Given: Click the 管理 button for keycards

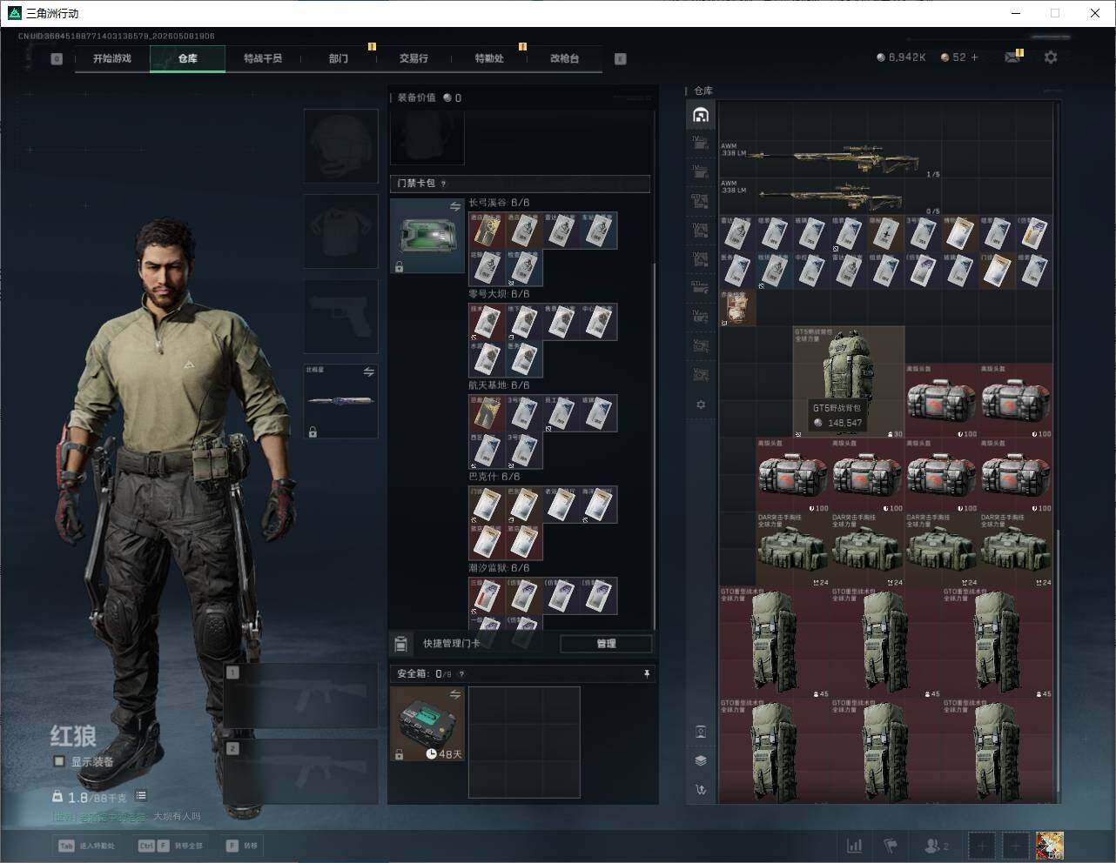Looking at the screenshot, I should pos(606,644).
